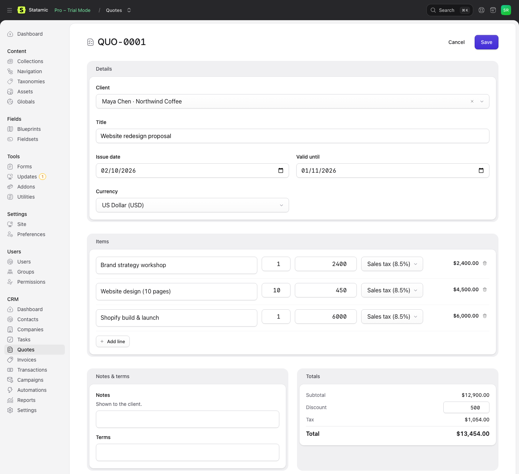Open CRM Settings in the sidebar
Image resolution: width=519 pixels, height=474 pixels.
click(27, 410)
